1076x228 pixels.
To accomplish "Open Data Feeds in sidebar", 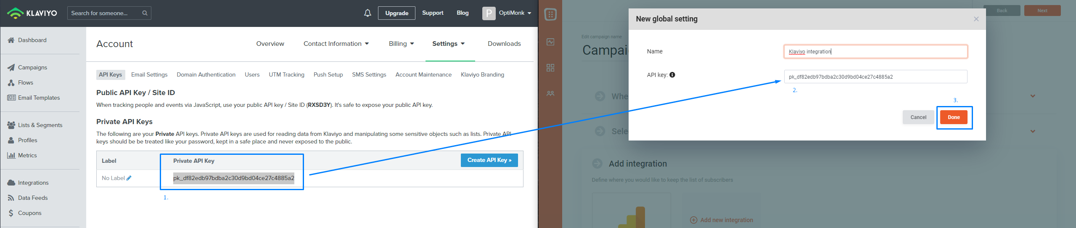I will 33,198.
